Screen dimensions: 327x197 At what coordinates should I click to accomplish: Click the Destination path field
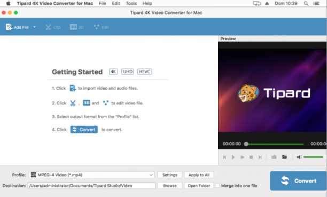(91, 186)
